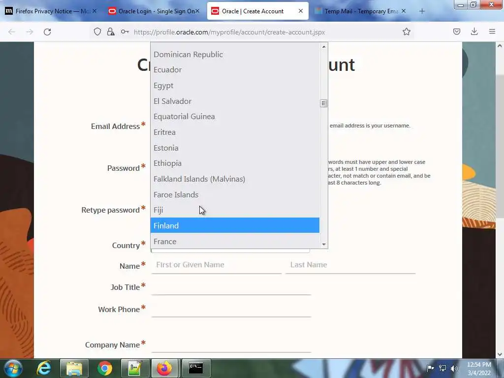Image resolution: width=504 pixels, height=378 pixels.
Task: Open the Save to Pocket icon
Action: (x=456, y=31)
